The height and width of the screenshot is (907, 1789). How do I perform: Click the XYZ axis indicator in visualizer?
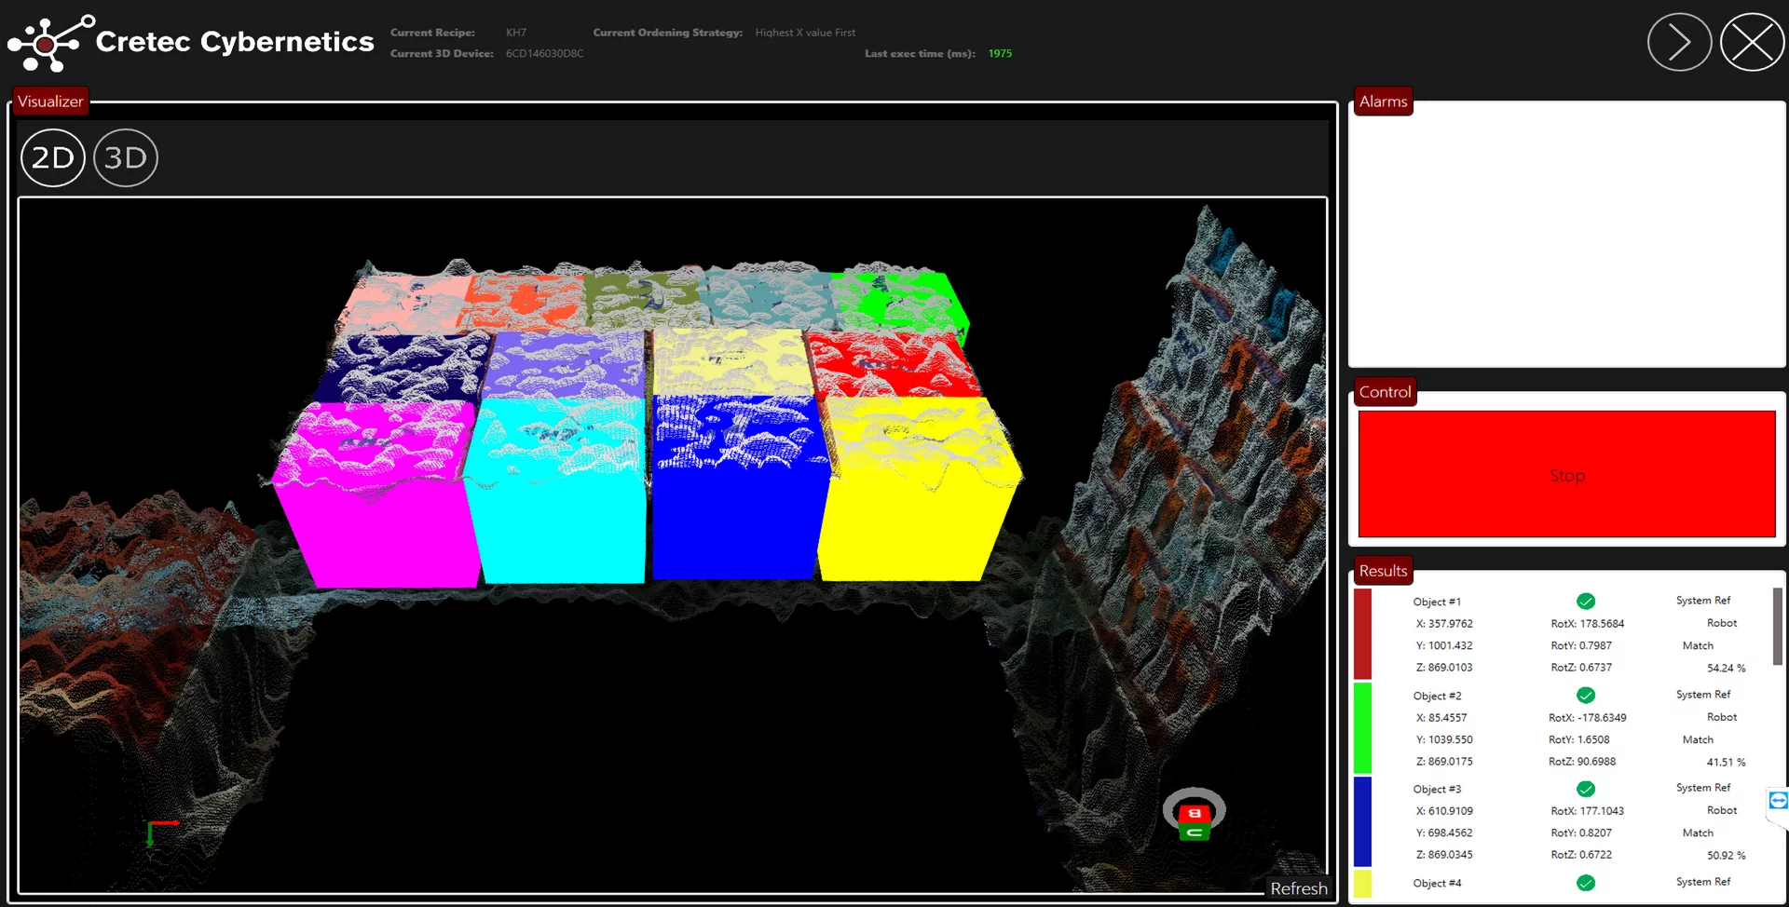[x=158, y=832]
